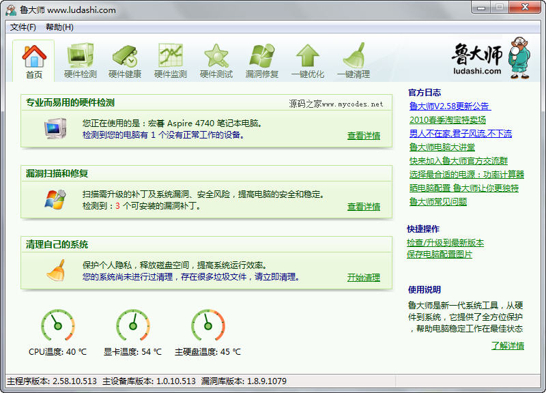This screenshot has width=546, height=393.
Task: Click text 检测到您的电脑有 1 个没有正常工作的设备
Action: pos(163,134)
